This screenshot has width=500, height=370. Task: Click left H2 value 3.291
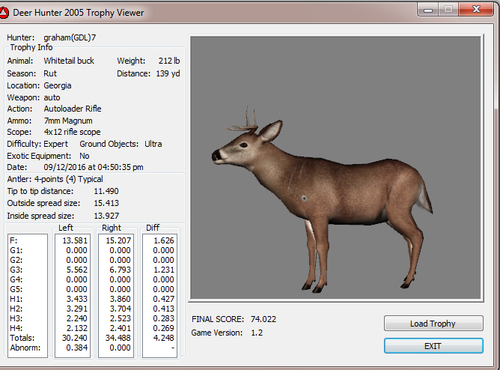tap(77, 309)
